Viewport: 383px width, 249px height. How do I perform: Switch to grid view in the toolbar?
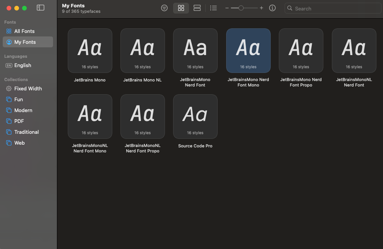[181, 8]
